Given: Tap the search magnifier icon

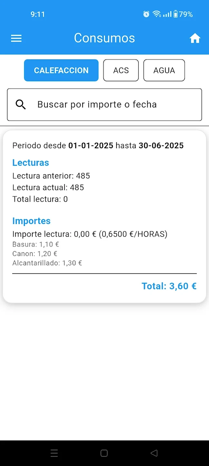Looking at the screenshot, I should tap(21, 105).
